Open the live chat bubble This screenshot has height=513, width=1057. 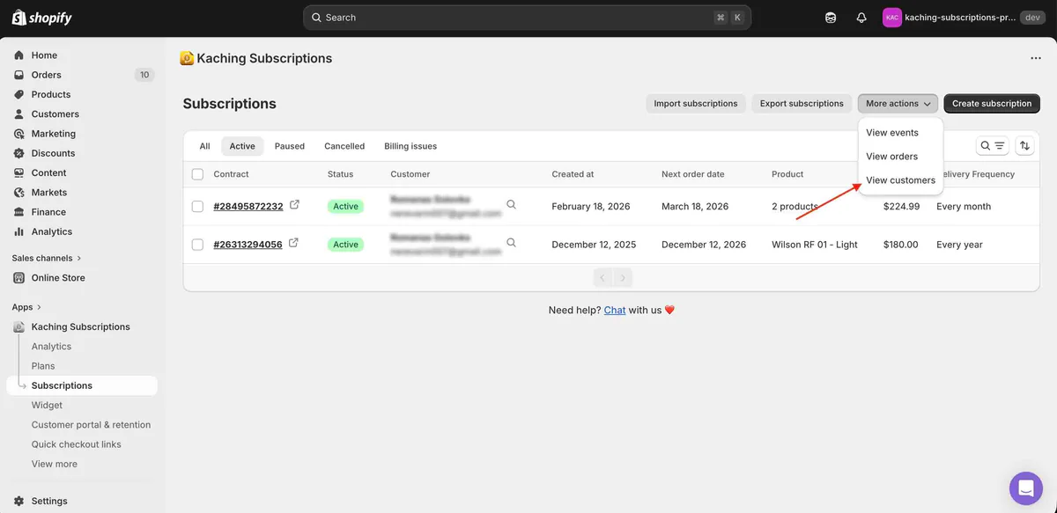point(1026,487)
